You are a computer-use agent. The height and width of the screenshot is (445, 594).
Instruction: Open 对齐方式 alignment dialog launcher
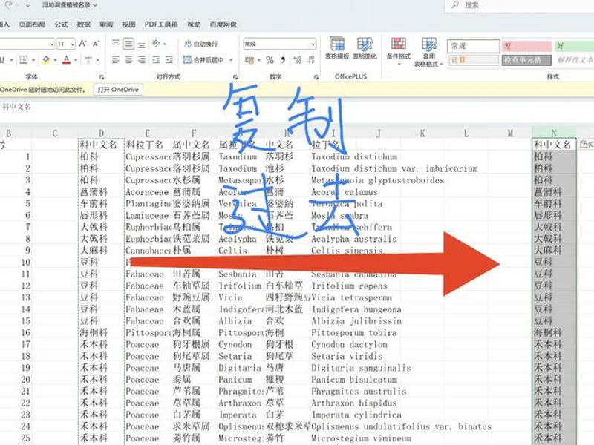[235, 77]
